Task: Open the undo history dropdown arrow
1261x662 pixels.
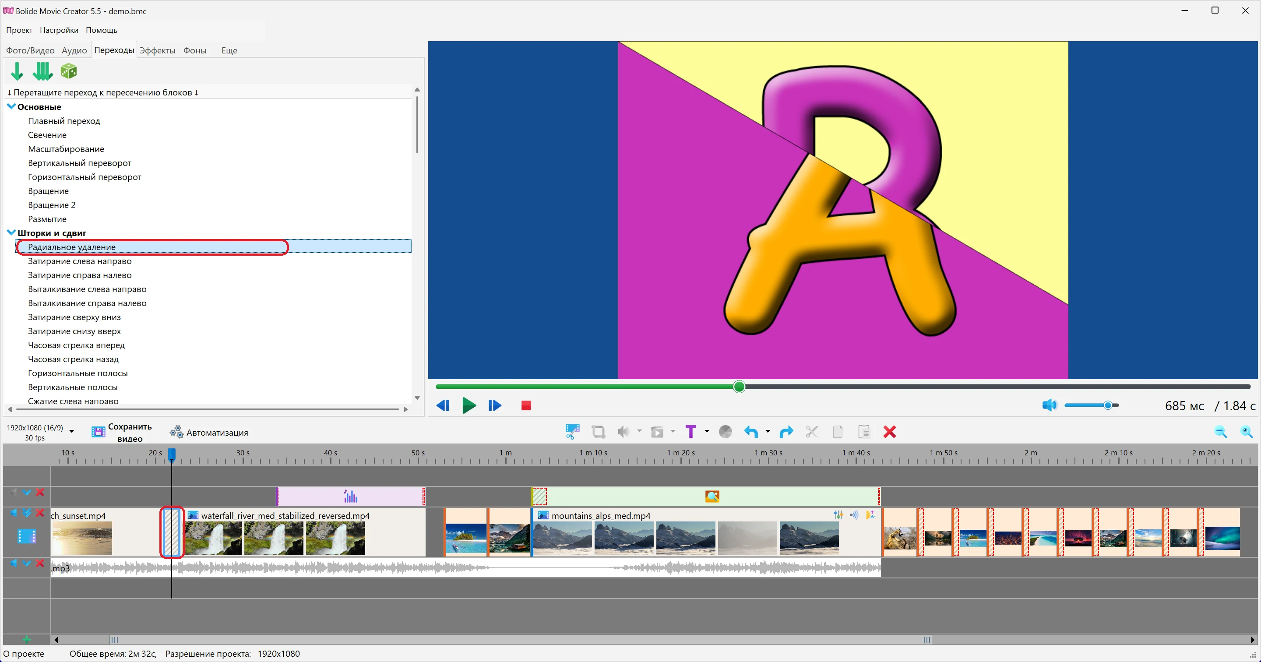Action: pyautogui.click(x=767, y=431)
